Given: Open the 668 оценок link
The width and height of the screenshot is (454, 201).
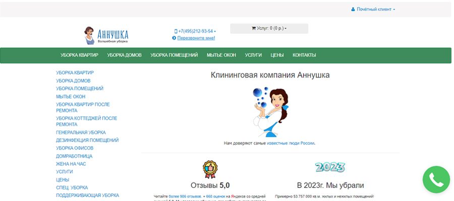Looking at the screenshot, I should (215, 196).
